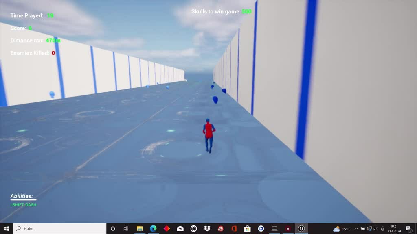Open the volume speaker control
This screenshot has width=417, height=234.
coord(375,229)
